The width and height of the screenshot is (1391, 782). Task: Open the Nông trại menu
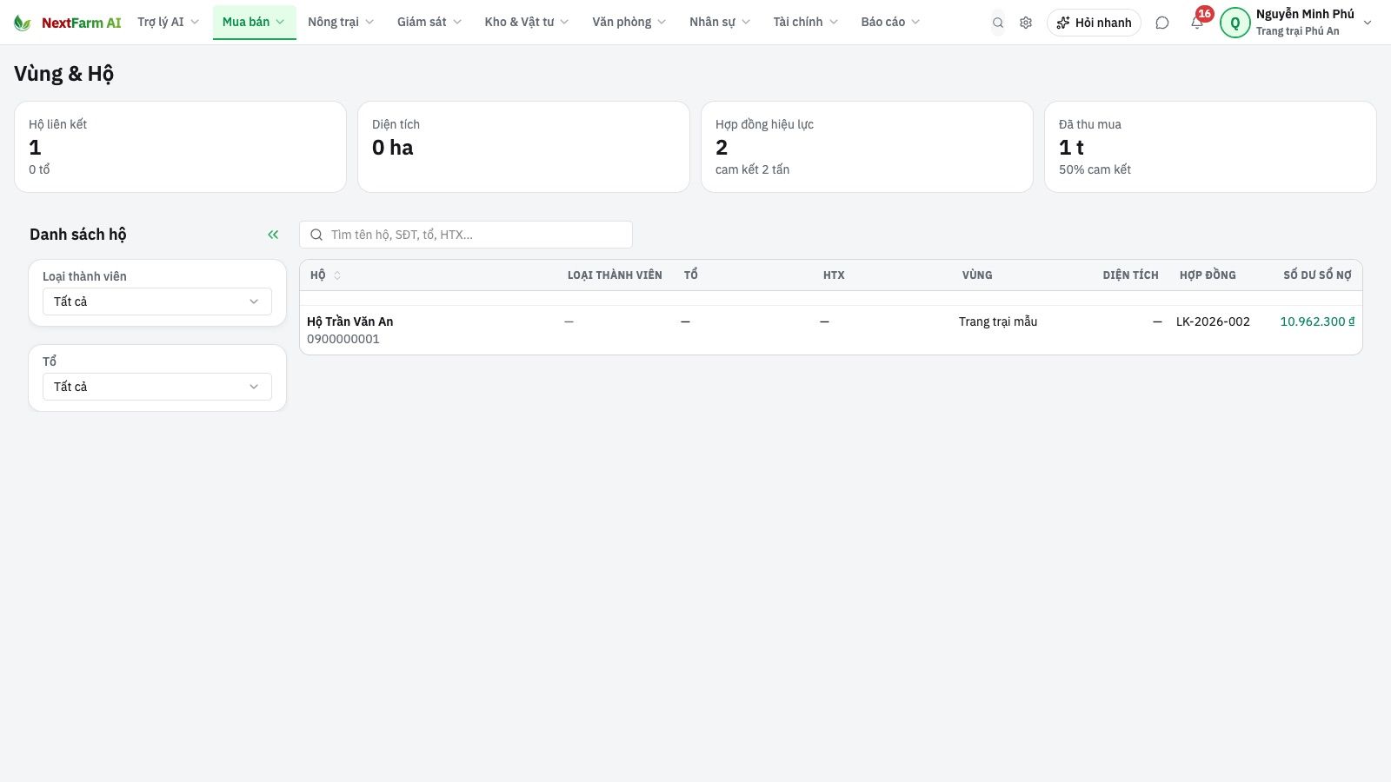point(341,22)
